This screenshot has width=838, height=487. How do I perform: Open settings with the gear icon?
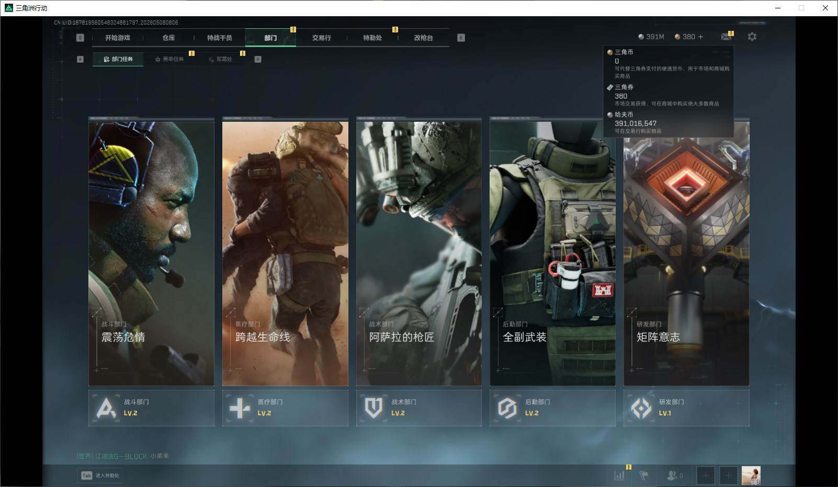[x=752, y=37]
